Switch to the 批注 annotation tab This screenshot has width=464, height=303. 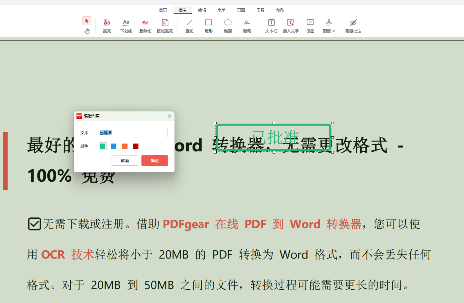click(182, 10)
